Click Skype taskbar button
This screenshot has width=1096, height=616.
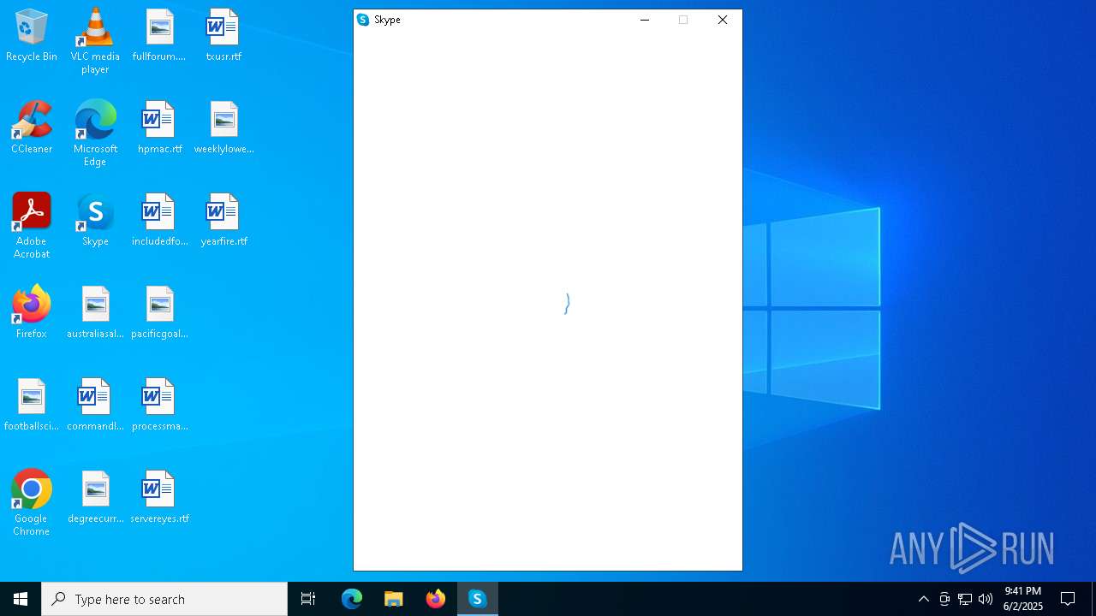(478, 599)
